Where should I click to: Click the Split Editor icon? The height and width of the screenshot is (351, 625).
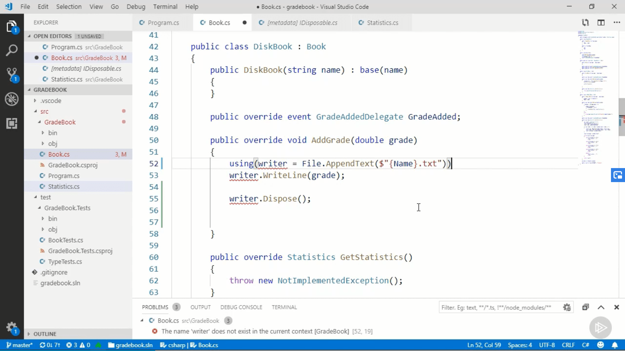tap(601, 22)
